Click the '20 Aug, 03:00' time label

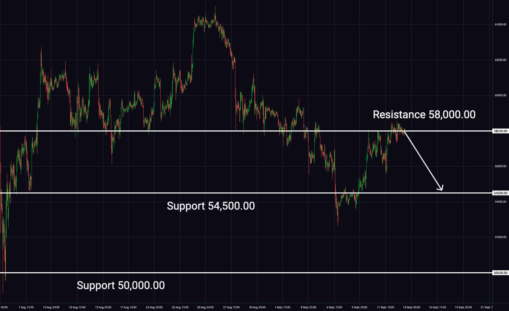tap(154, 307)
